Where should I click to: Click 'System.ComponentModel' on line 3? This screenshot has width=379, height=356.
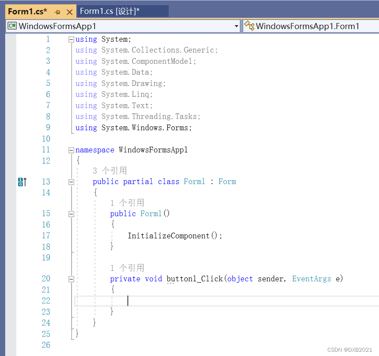coord(147,61)
